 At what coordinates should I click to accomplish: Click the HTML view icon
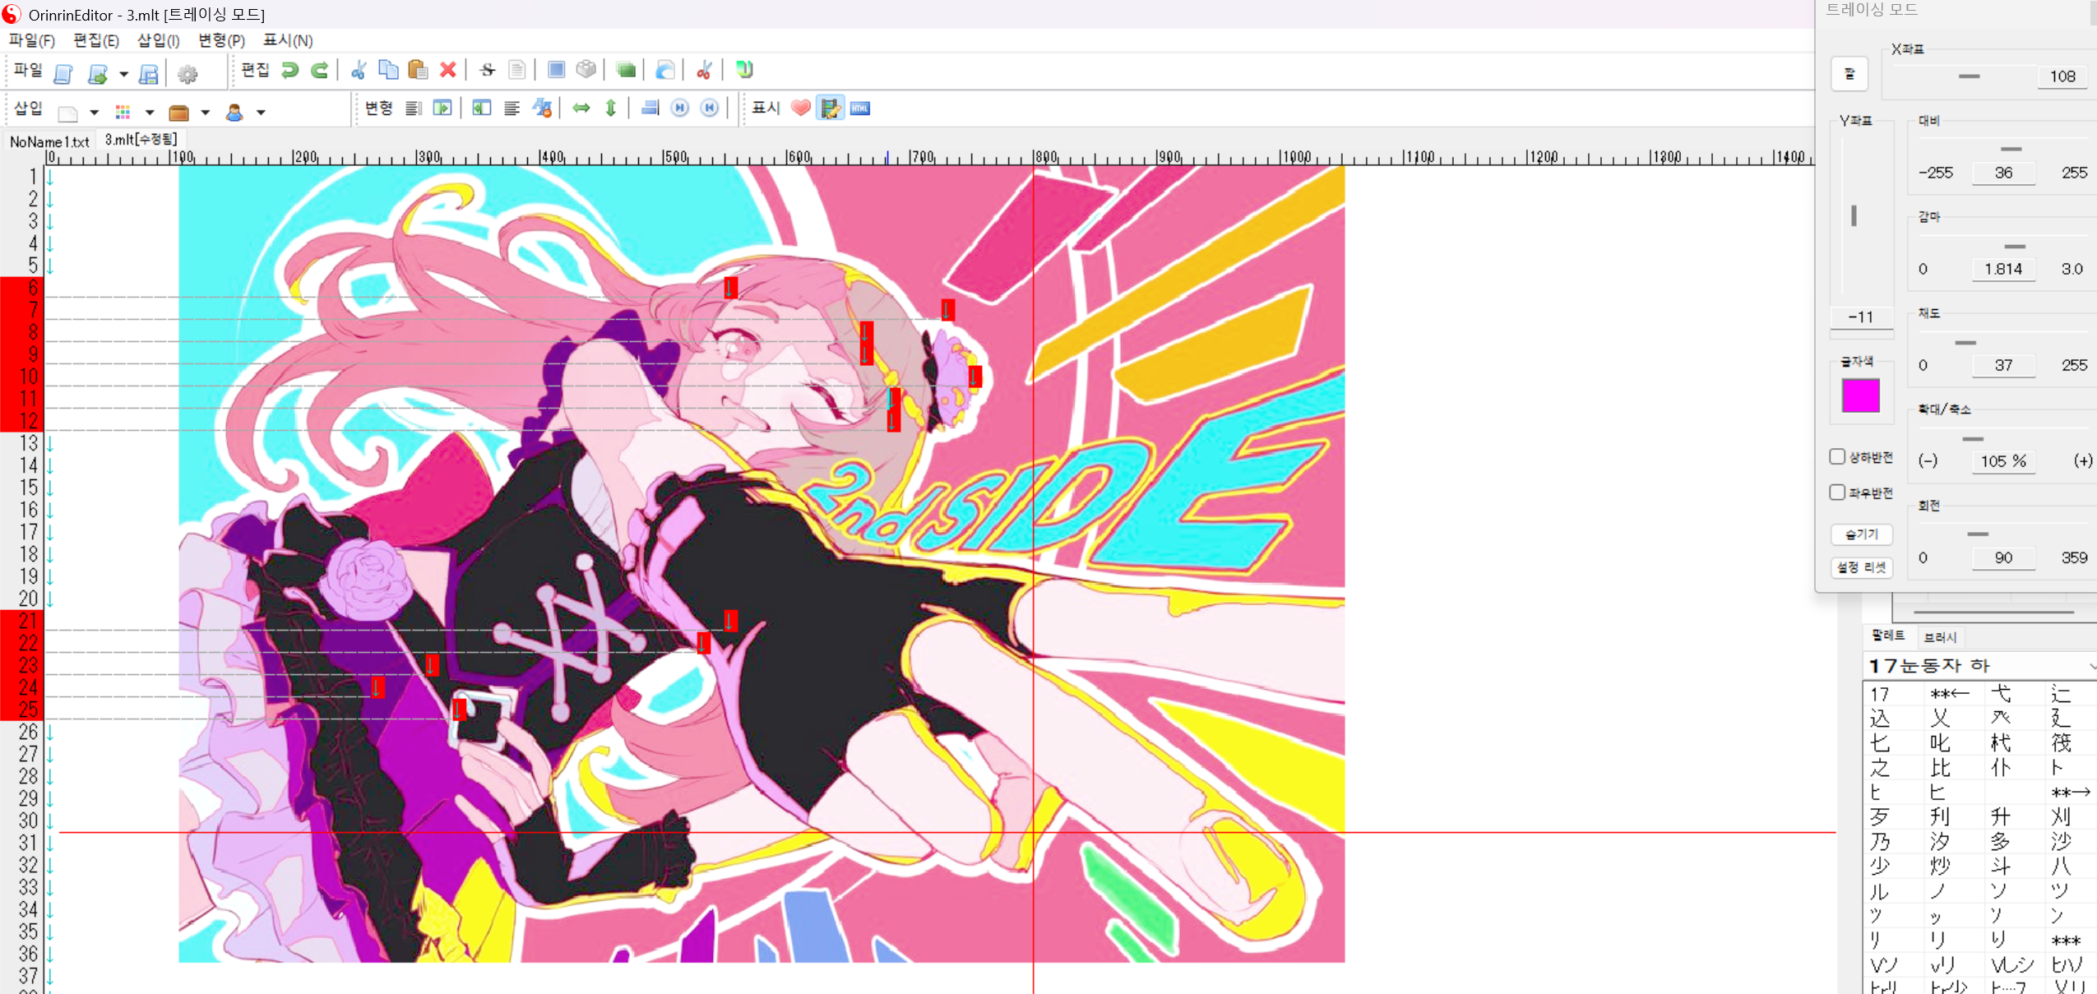coord(860,109)
